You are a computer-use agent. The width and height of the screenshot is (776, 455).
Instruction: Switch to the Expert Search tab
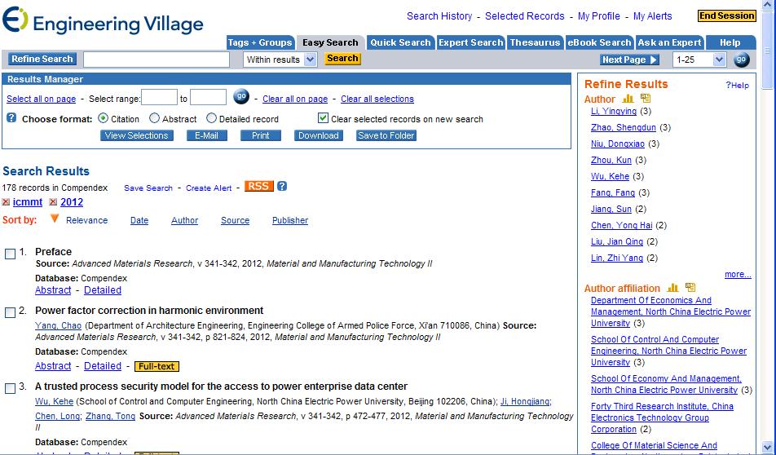[x=470, y=42]
